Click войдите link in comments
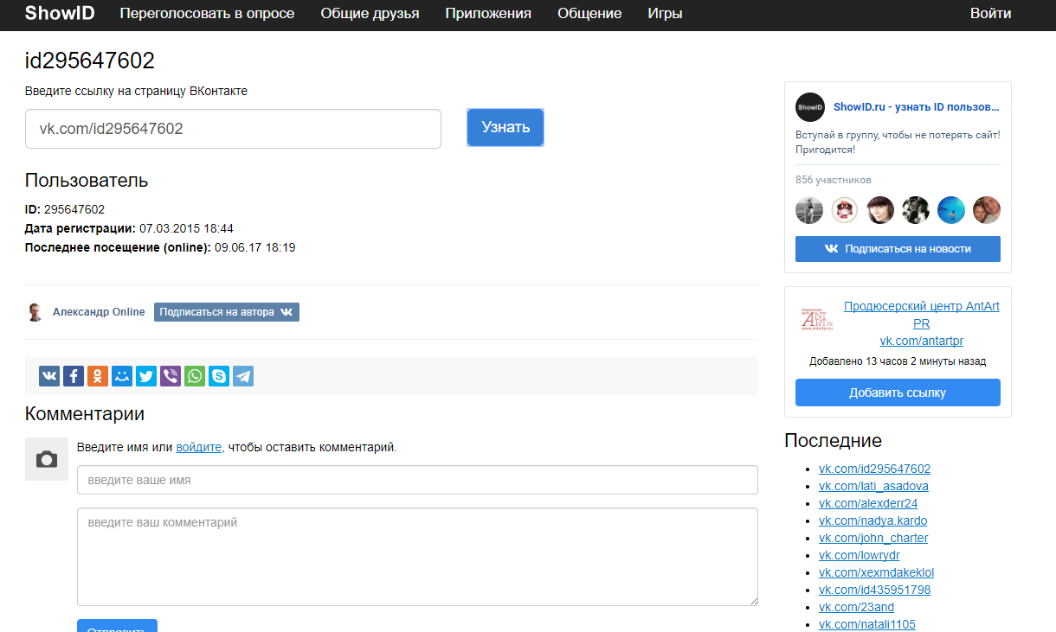The width and height of the screenshot is (1056, 632). [x=199, y=447]
